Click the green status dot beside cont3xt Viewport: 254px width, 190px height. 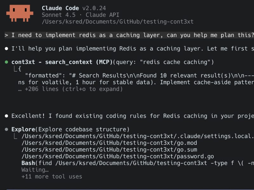click(x=6, y=62)
